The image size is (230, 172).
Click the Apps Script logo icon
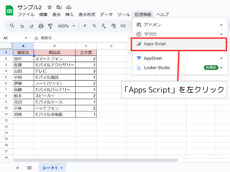click(x=139, y=44)
